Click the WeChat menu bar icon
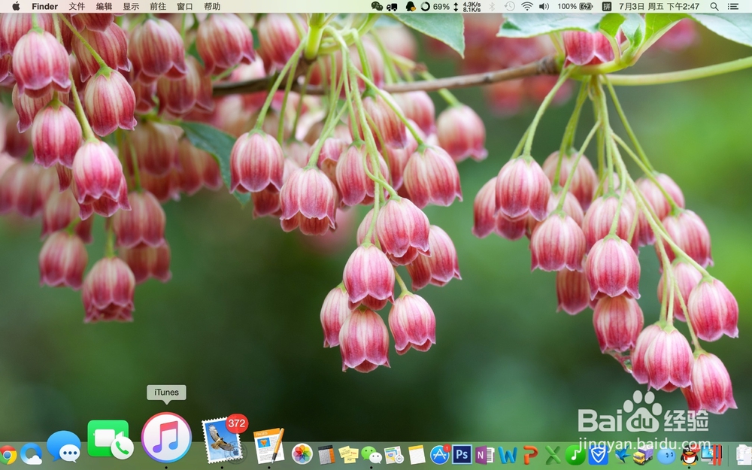Image resolution: width=752 pixels, height=470 pixels. pos(377,6)
